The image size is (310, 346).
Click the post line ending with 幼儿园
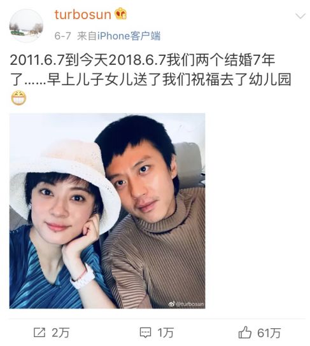point(151,80)
